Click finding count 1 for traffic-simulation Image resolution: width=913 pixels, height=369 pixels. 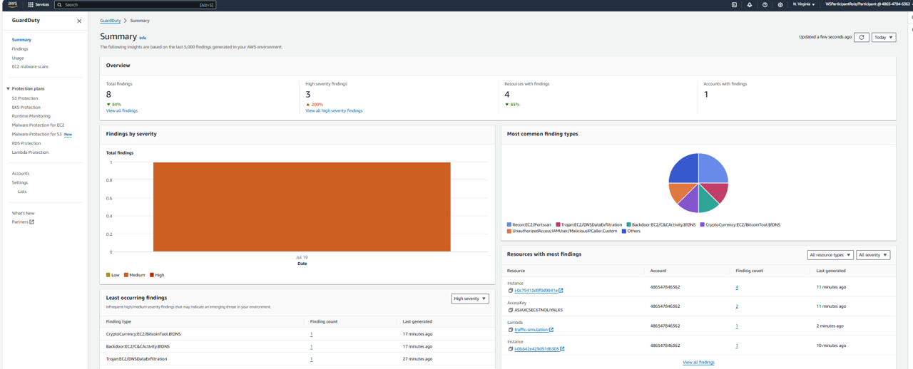point(737,326)
